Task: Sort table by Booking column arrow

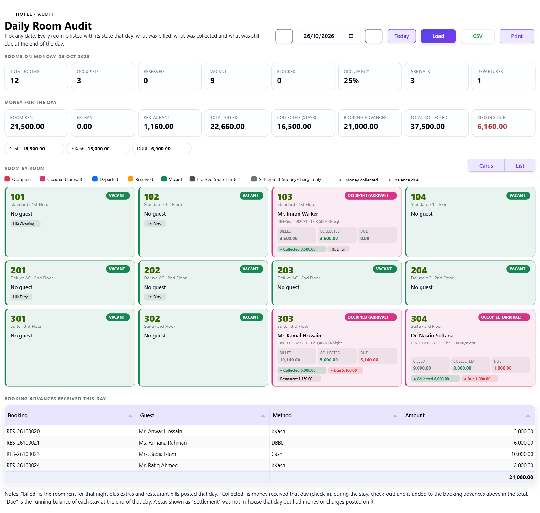Action: [x=130, y=416]
